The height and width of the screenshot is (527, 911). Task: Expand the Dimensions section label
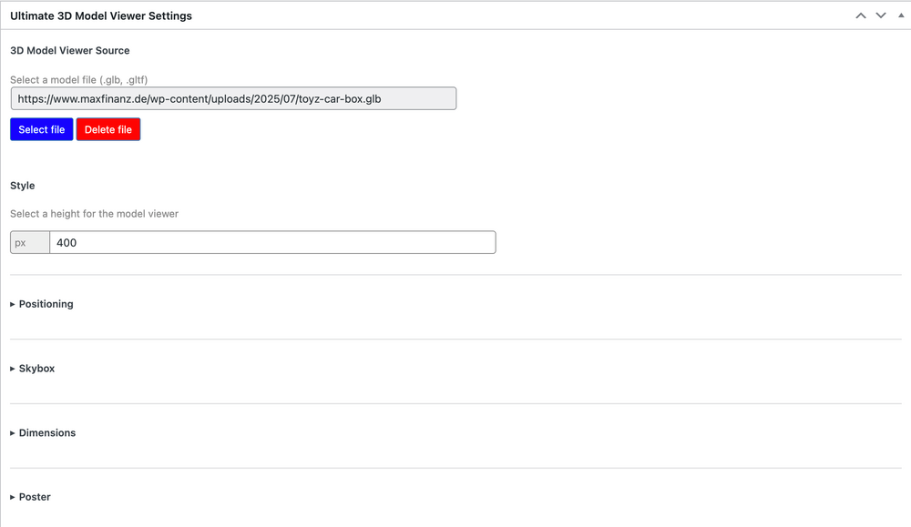[47, 433]
